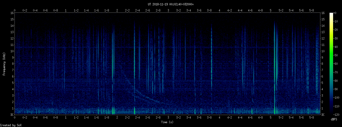Click the -50 value on the dBFS scale

pos(336,55)
